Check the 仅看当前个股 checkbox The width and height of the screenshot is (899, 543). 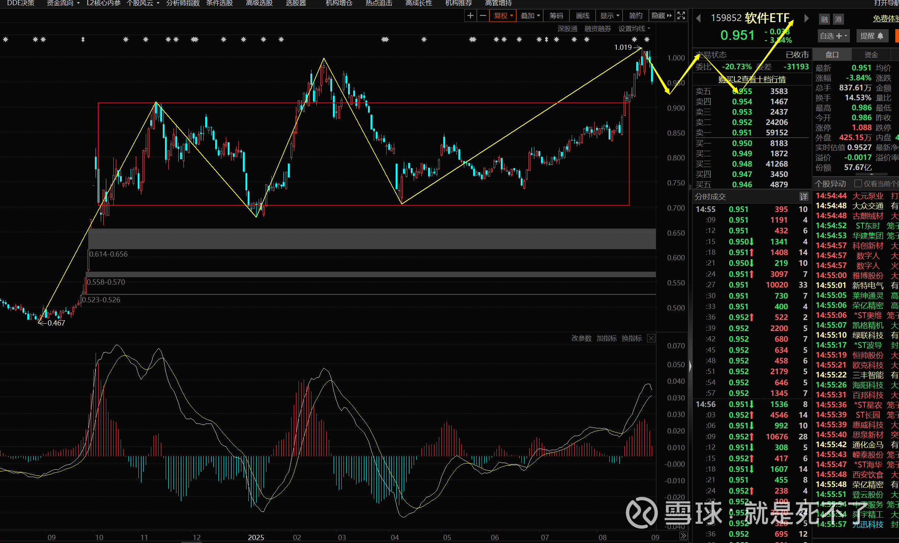858,183
